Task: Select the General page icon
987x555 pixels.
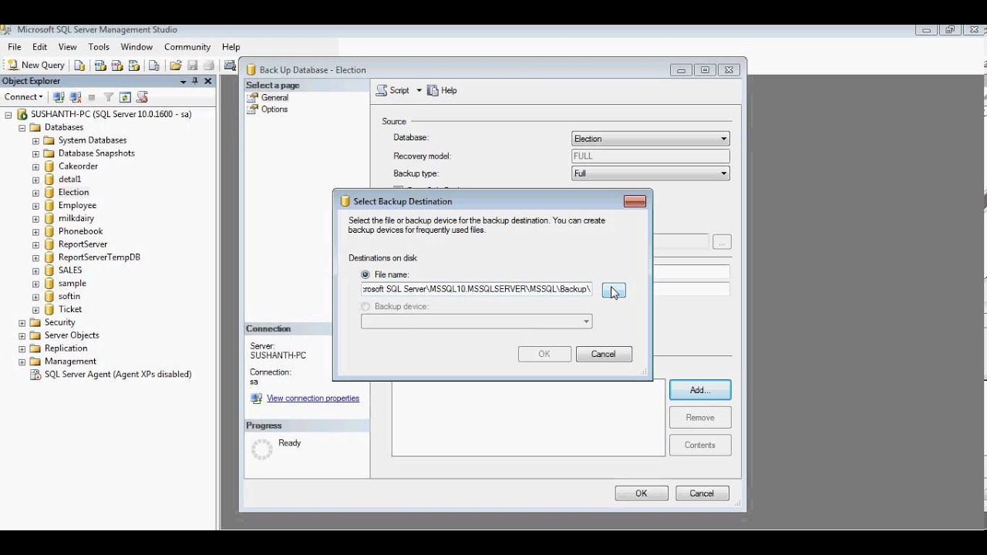Action: [x=252, y=98]
